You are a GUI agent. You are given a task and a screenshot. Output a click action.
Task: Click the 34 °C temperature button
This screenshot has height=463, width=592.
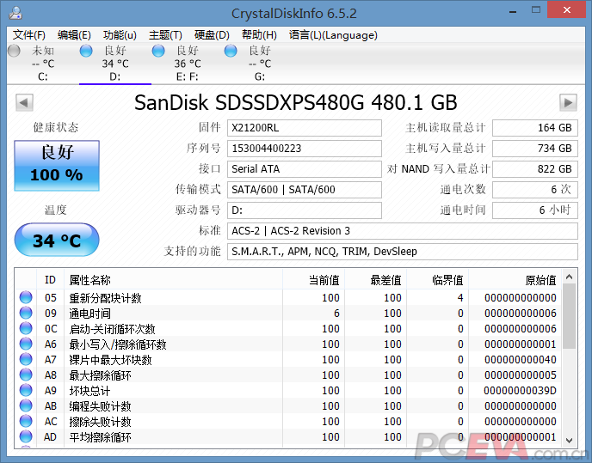tap(57, 240)
